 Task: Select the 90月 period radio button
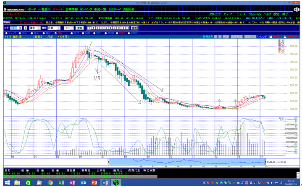(x=95, y=33)
